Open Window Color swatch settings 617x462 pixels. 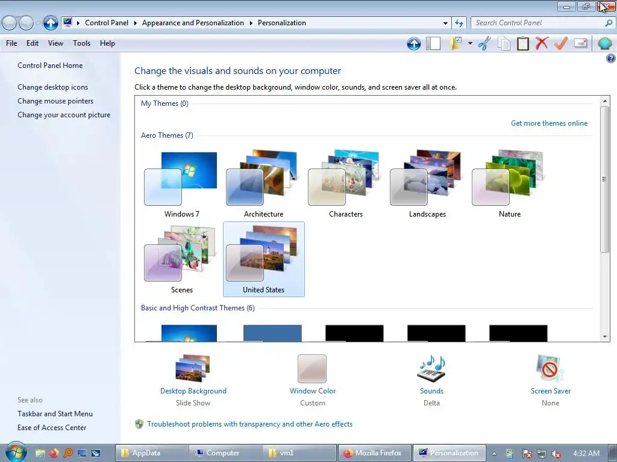(312, 369)
